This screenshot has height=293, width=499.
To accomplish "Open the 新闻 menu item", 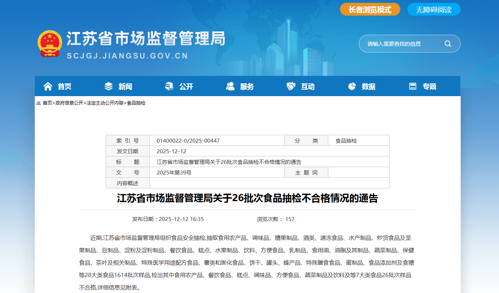I will point(125,87).
